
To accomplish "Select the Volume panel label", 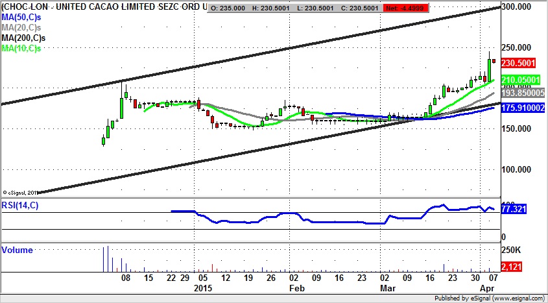I will (x=18, y=250).
